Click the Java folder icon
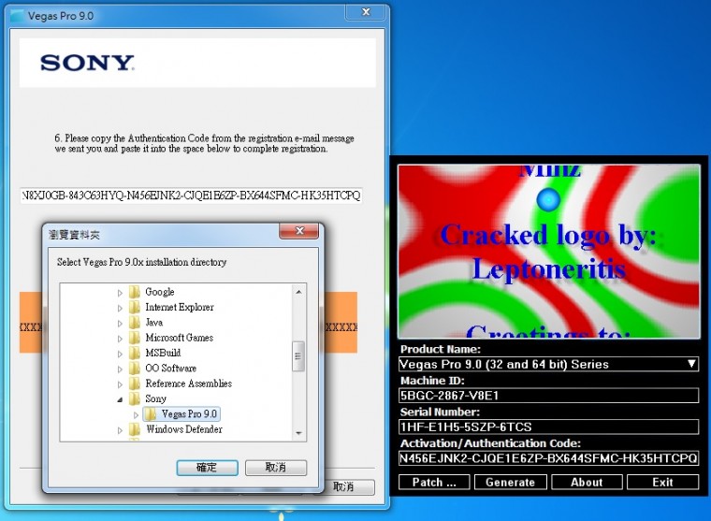 click(135, 323)
